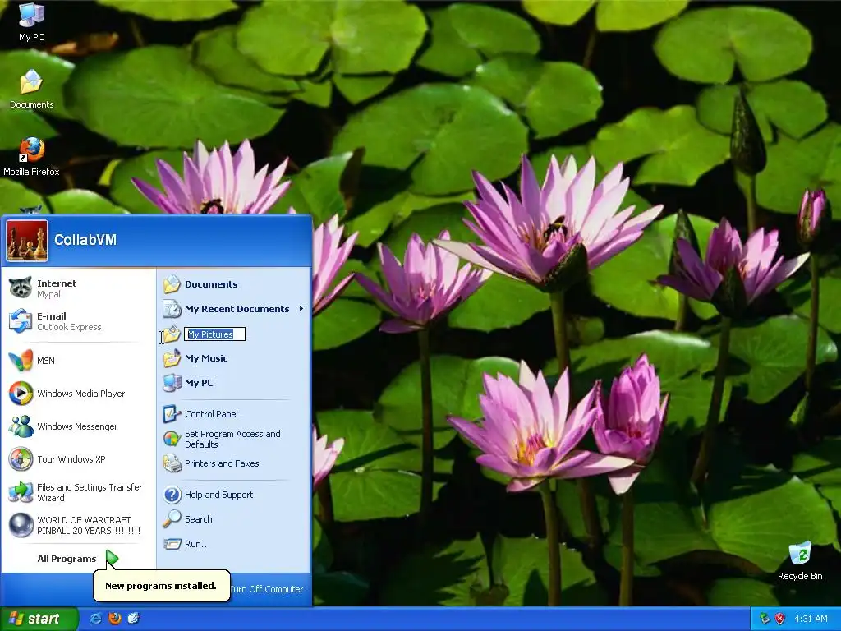
Task: Click the Safely Remove Hardware tray icon
Action: tap(765, 619)
